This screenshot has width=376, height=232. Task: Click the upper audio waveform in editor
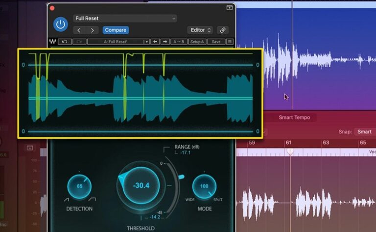306,59
